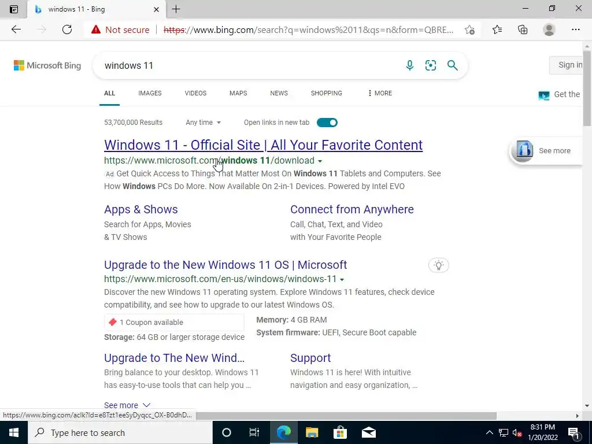Open the browser profile avatar
Image resolution: width=592 pixels, height=444 pixels.
coord(549,29)
